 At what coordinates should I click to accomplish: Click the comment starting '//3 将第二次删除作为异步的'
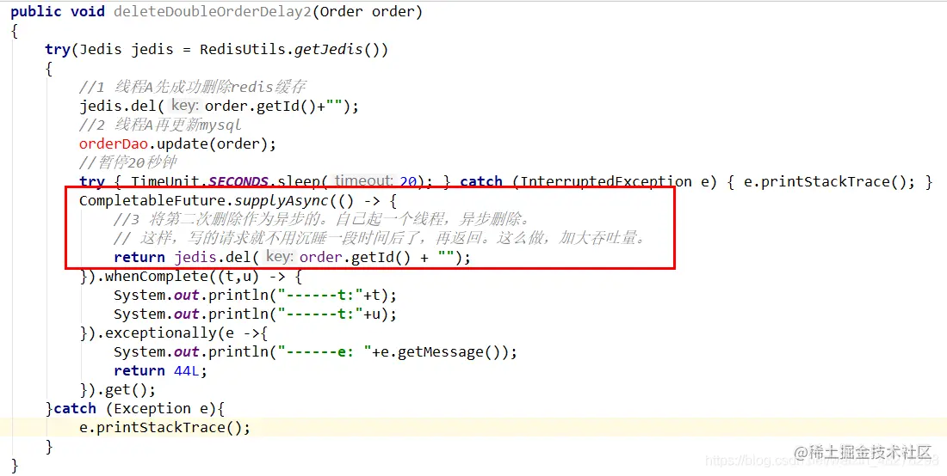[321, 220]
